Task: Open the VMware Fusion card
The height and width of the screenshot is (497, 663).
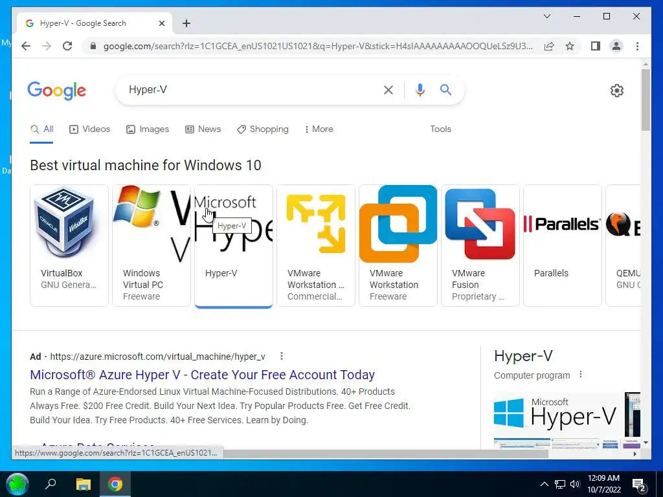Action: (x=480, y=245)
